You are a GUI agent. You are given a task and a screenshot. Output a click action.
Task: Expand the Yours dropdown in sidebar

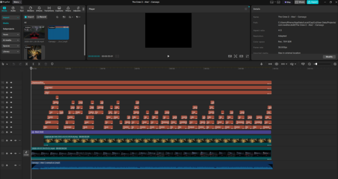10,34
